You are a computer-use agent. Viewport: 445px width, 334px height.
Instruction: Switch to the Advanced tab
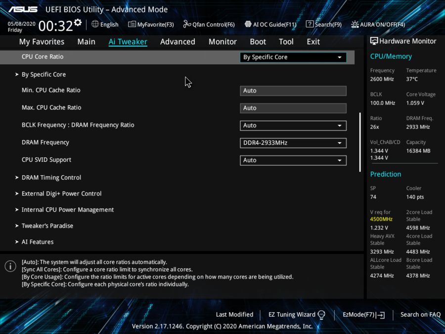pyautogui.click(x=178, y=42)
